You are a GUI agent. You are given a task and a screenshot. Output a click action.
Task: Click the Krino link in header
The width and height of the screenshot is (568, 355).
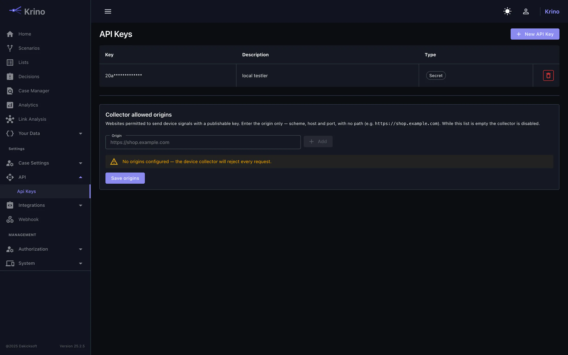pos(552,11)
